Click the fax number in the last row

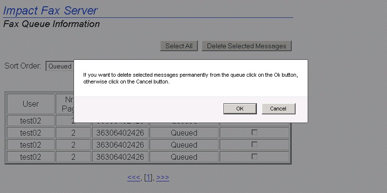pos(120,157)
